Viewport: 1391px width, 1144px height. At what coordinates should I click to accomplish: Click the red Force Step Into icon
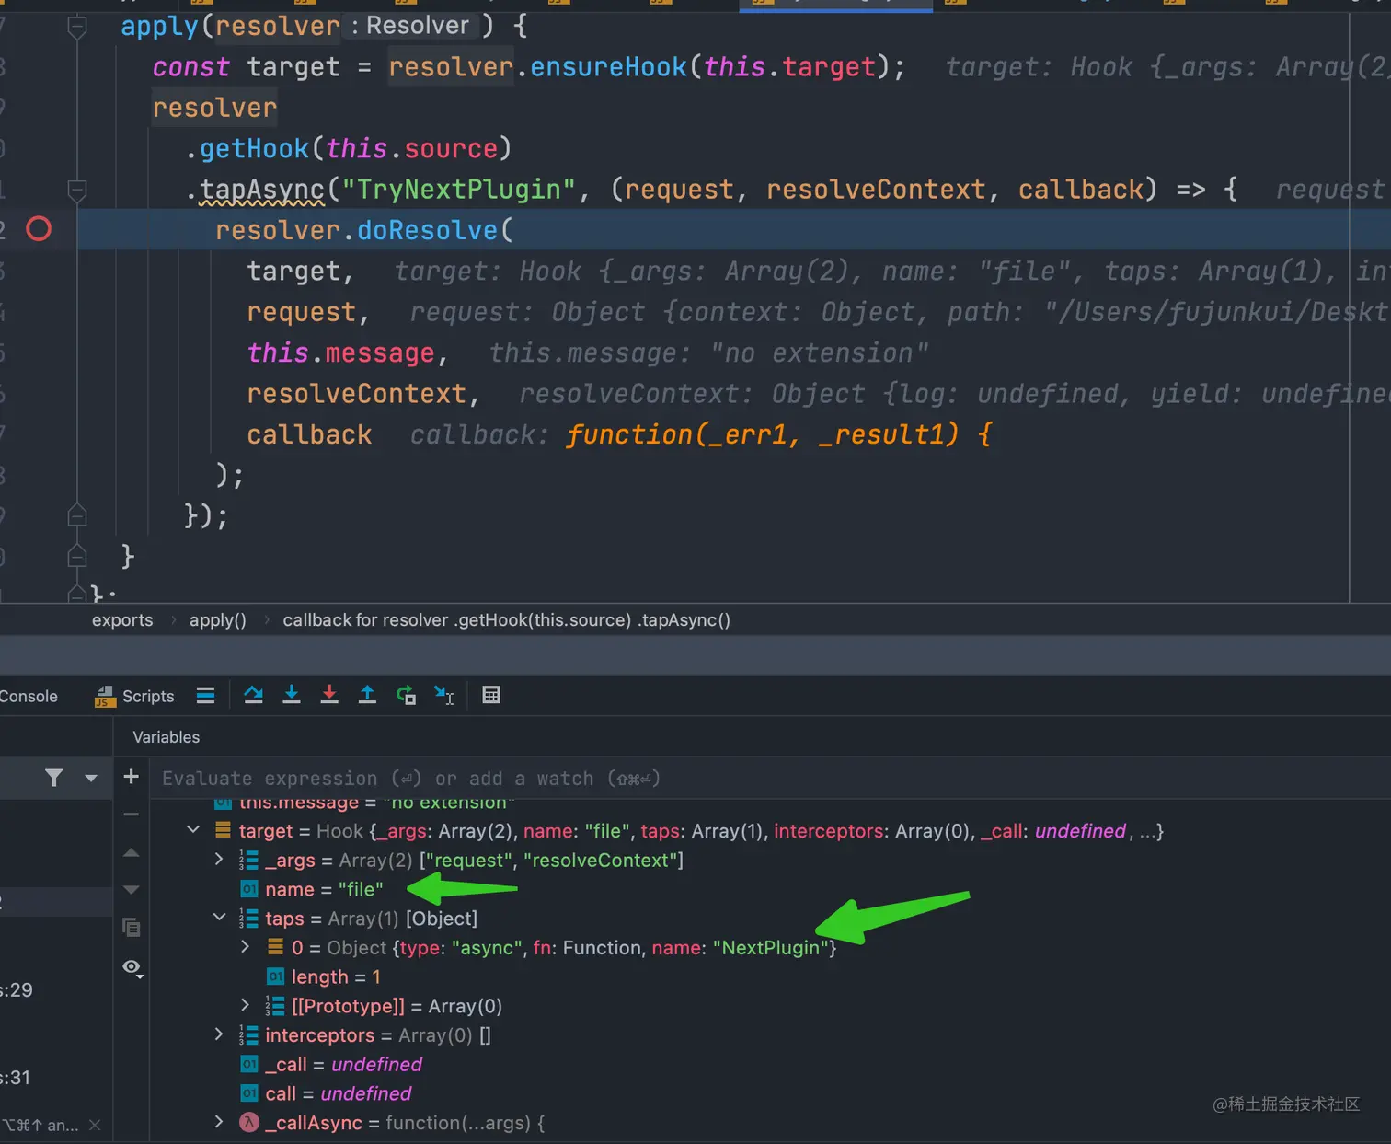(329, 695)
